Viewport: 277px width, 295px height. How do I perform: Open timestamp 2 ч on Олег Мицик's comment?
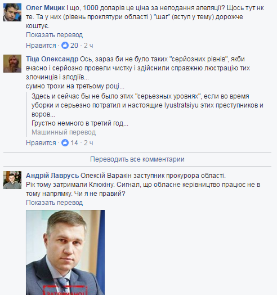(x=88, y=46)
